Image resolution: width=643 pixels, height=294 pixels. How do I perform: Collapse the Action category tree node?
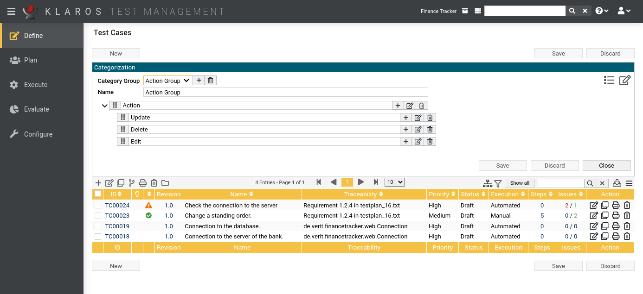(104, 105)
